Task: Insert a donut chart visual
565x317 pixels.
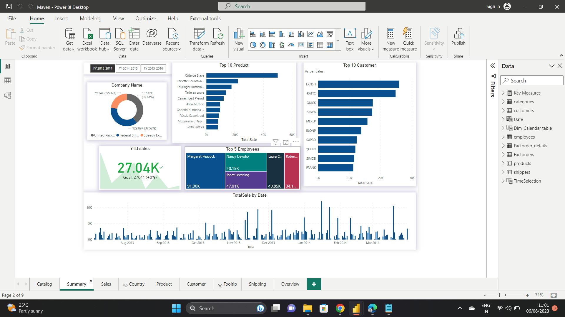Action: [262, 45]
